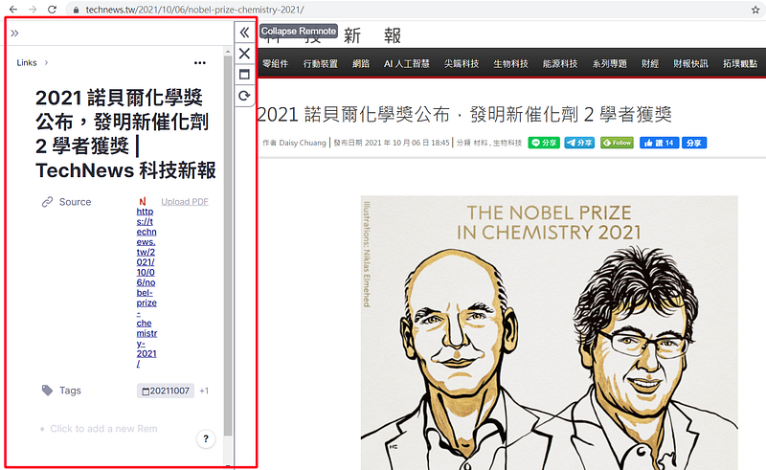
Task: Open the 行動裝置 nav menu
Action: 321,63
